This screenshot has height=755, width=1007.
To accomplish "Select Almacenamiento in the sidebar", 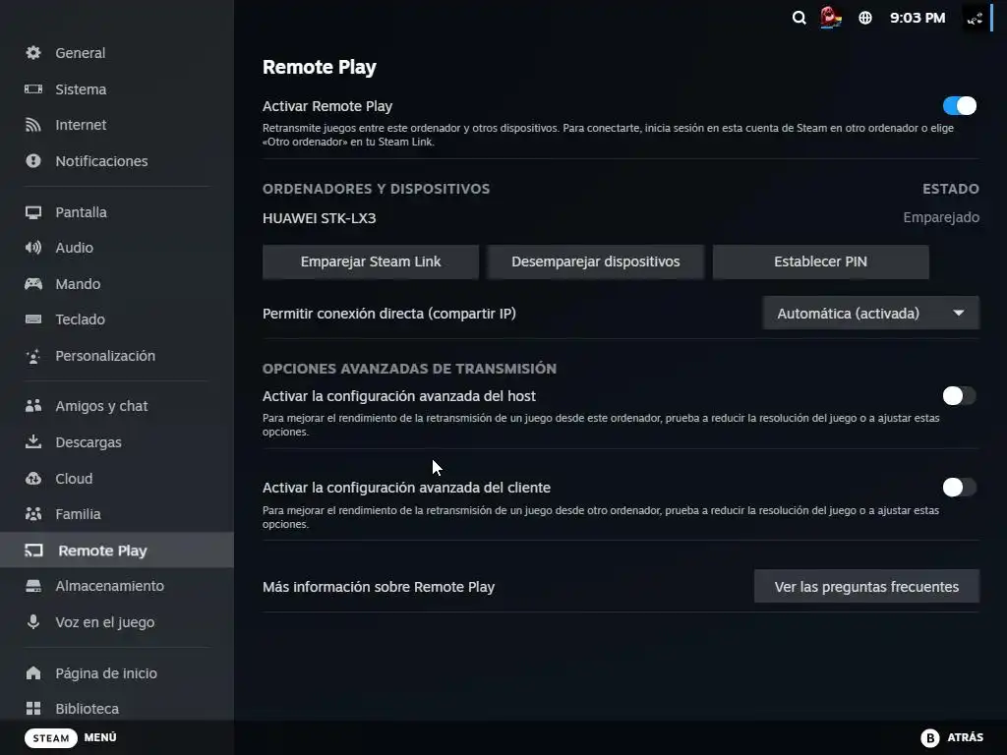I will [x=117, y=586].
